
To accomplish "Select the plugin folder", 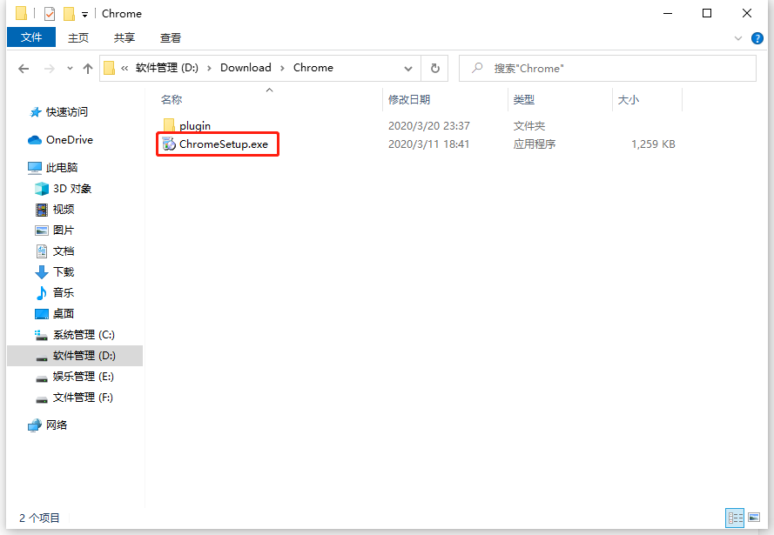I will [x=186, y=126].
